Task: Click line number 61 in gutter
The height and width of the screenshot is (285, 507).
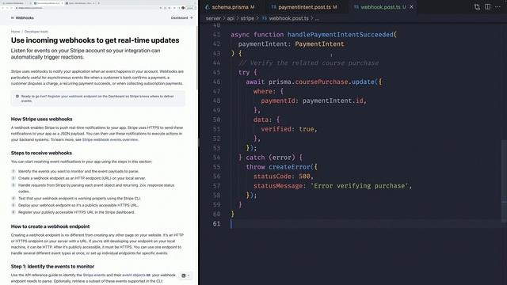Action: [x=216, y=223]
